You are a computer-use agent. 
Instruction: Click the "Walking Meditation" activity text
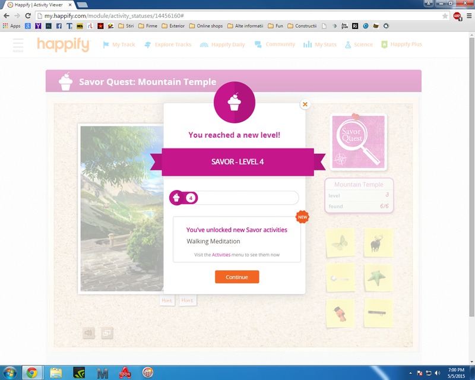click(x=213, y=241)
